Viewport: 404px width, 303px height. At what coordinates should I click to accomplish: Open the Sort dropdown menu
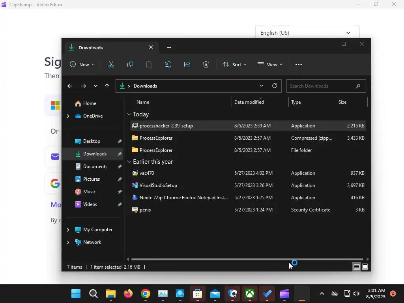pos(235,65)
